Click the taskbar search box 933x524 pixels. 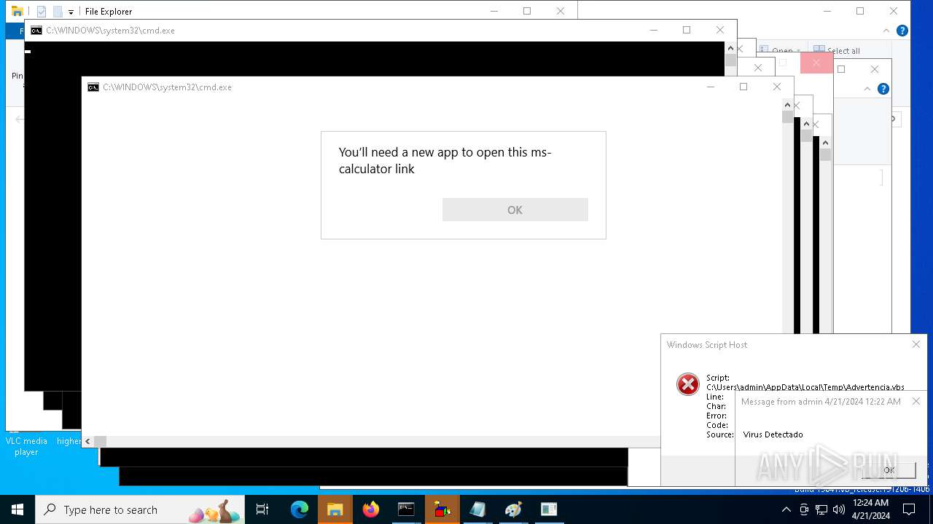pyautogui.click(x=140, y=509)
